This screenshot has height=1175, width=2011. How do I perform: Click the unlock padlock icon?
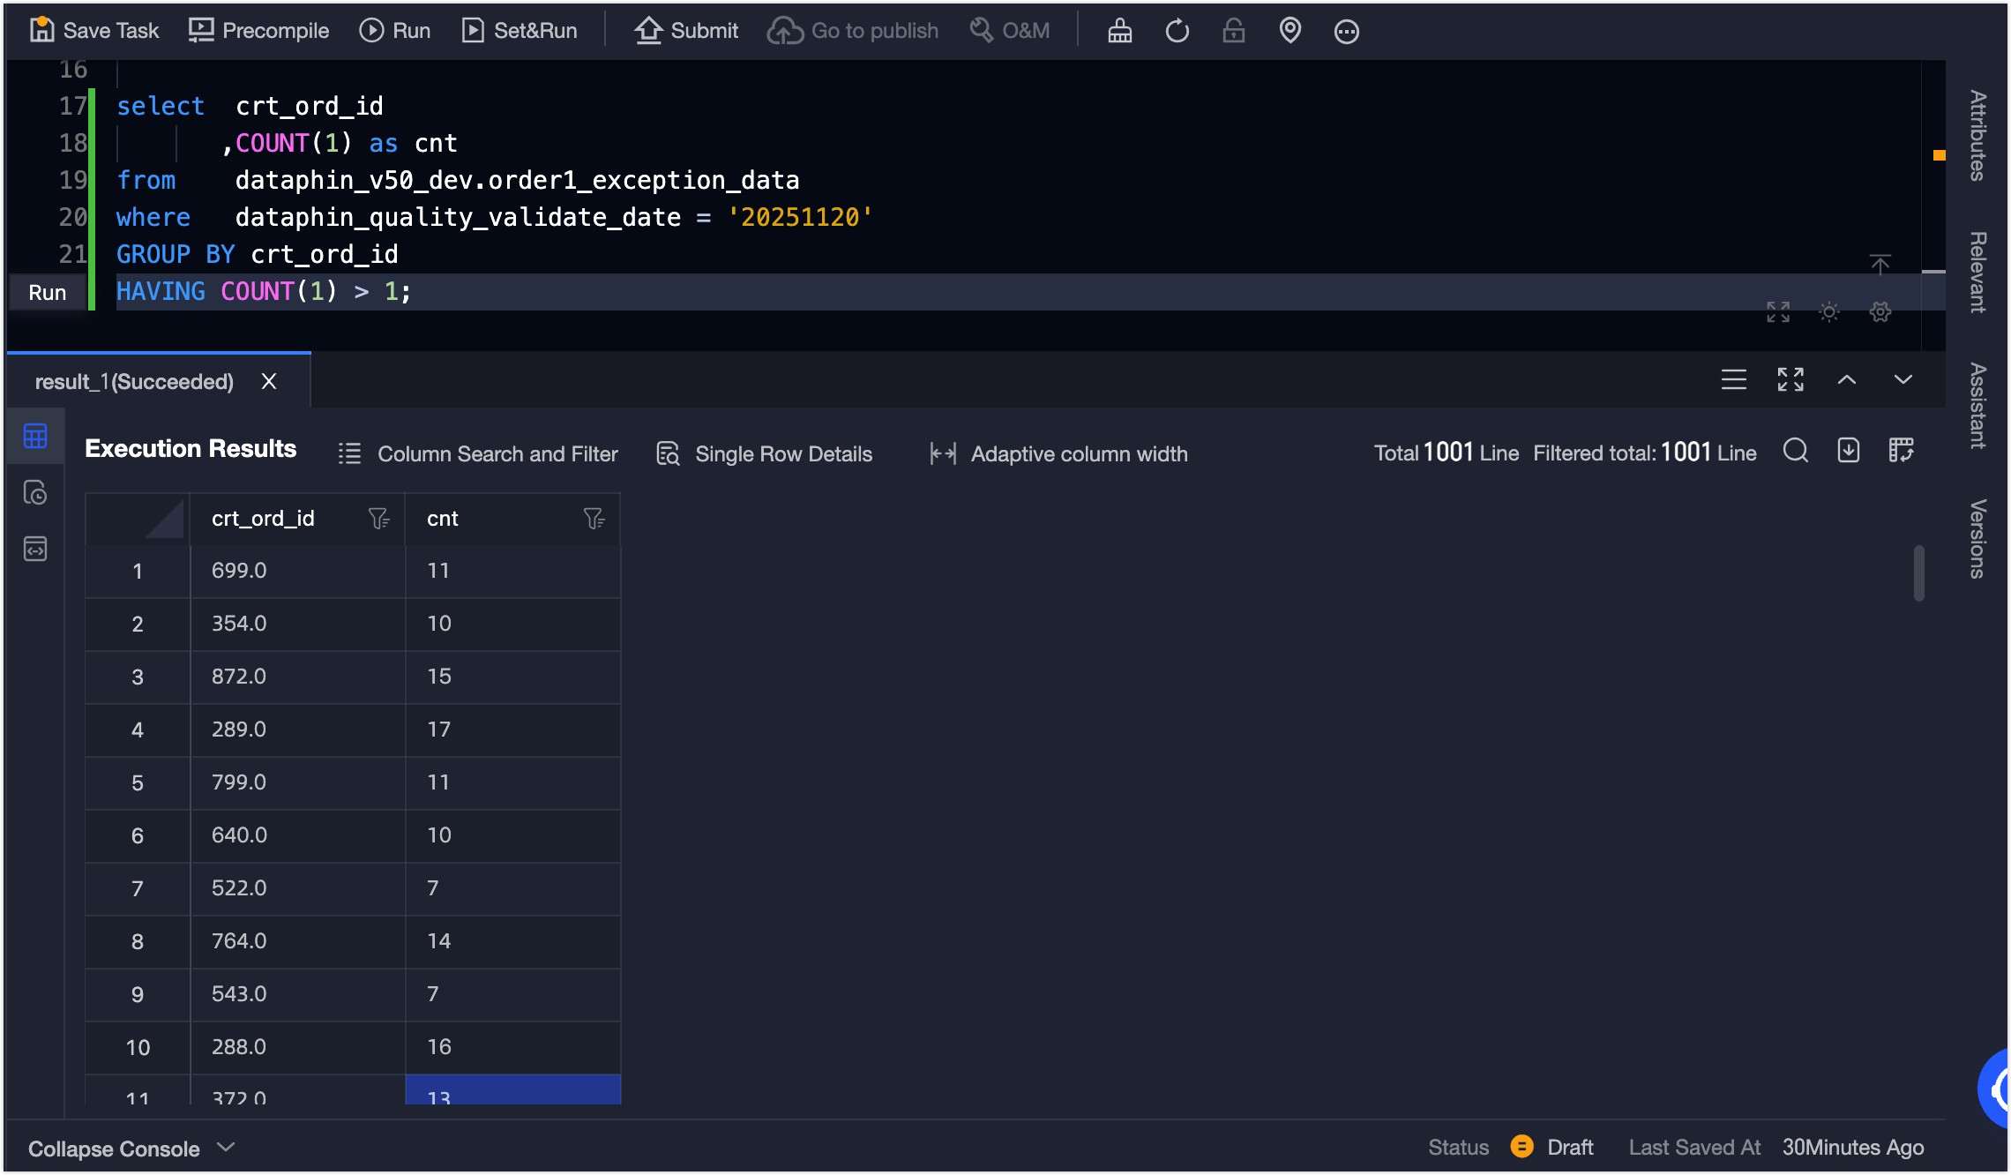pyautogui.click(x=1234, y=31)
